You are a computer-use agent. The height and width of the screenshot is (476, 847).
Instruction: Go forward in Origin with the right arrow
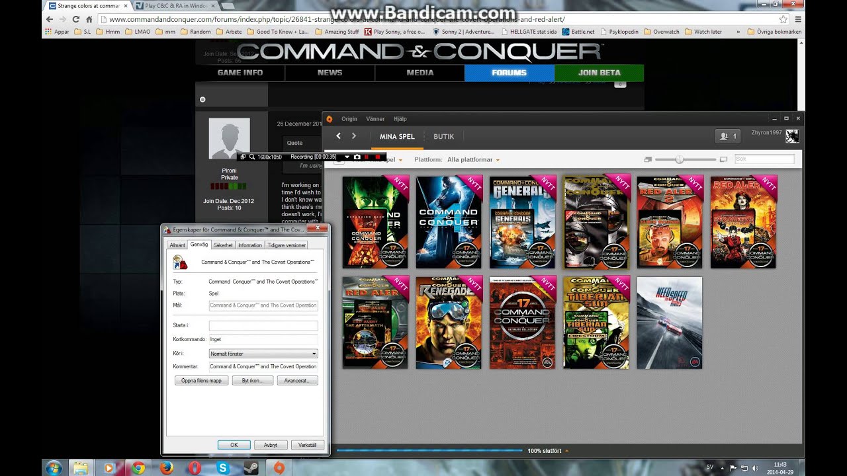[354, 136]
